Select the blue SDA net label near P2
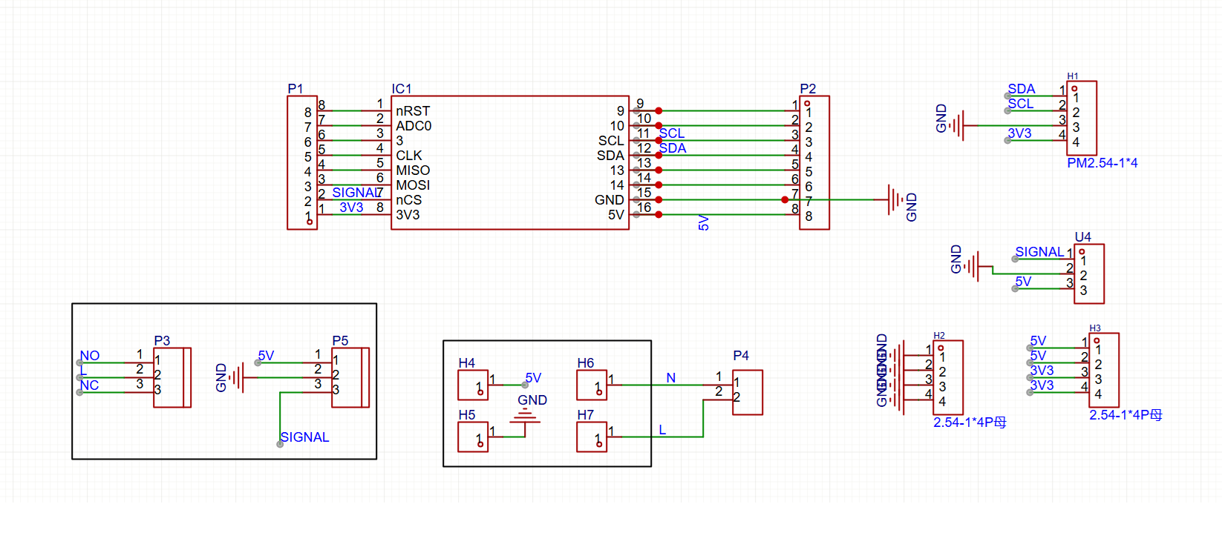Viewport: 1222px width, 547px height. point(673,148)
